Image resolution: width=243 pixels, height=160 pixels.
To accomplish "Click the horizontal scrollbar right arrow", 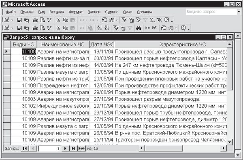I will [223, 148].
